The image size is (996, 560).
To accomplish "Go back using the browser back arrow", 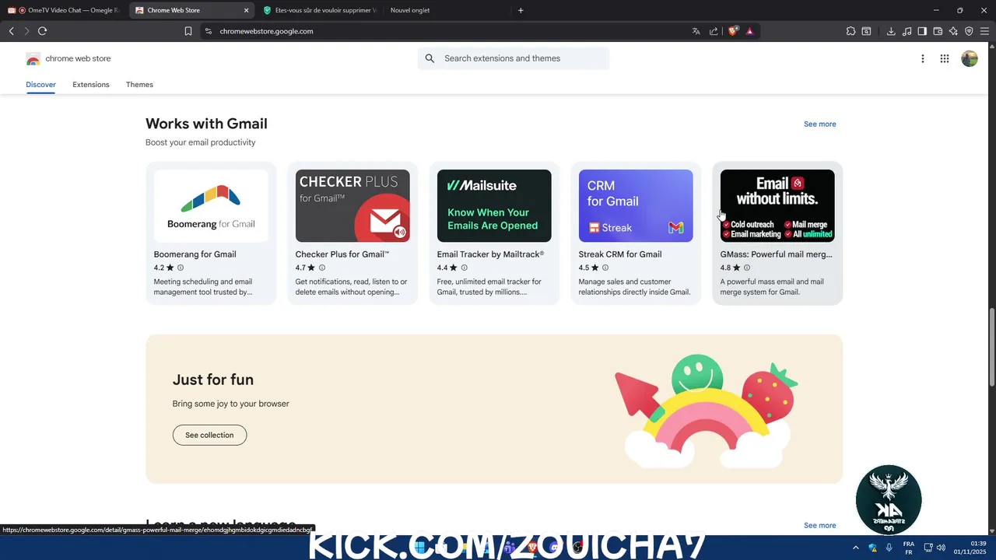I will point(11,31).
